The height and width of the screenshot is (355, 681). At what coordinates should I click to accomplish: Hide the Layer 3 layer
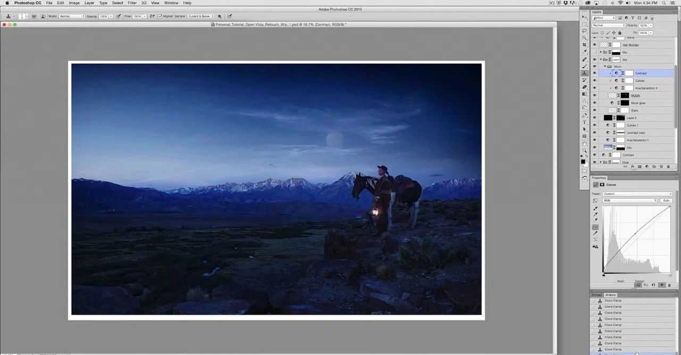[595, 118]
